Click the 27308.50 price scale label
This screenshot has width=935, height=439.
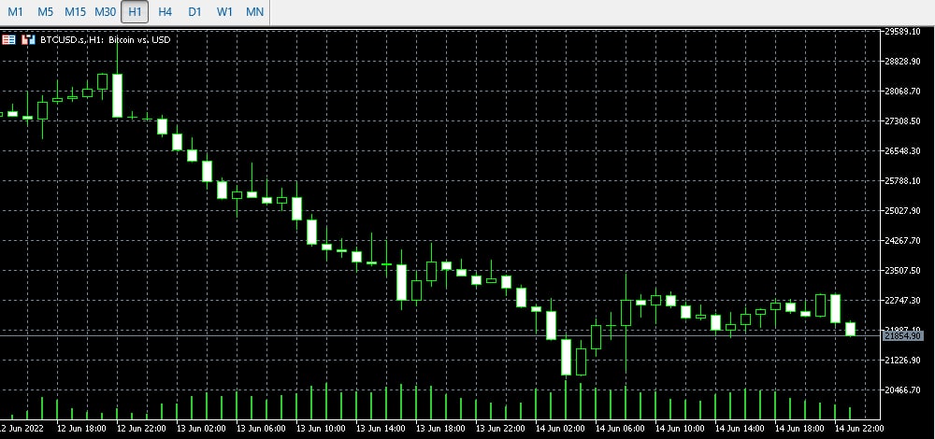pos(903,120)
